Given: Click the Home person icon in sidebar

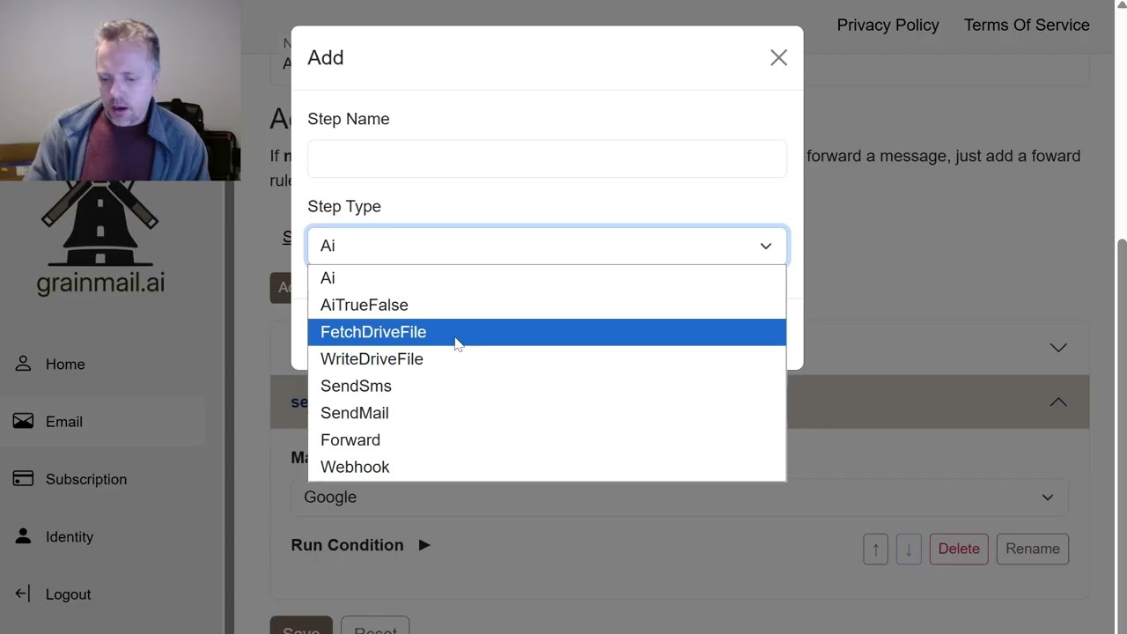Looking at the screenshot, I should click(x=23, y=364).
